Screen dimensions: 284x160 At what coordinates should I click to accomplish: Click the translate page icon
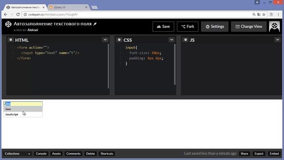(x=259, y=14)
